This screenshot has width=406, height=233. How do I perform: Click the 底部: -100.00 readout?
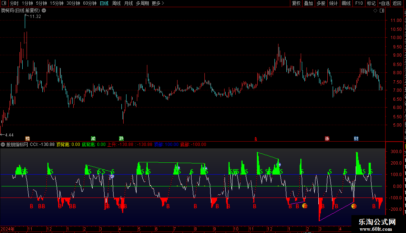point(193,144)
